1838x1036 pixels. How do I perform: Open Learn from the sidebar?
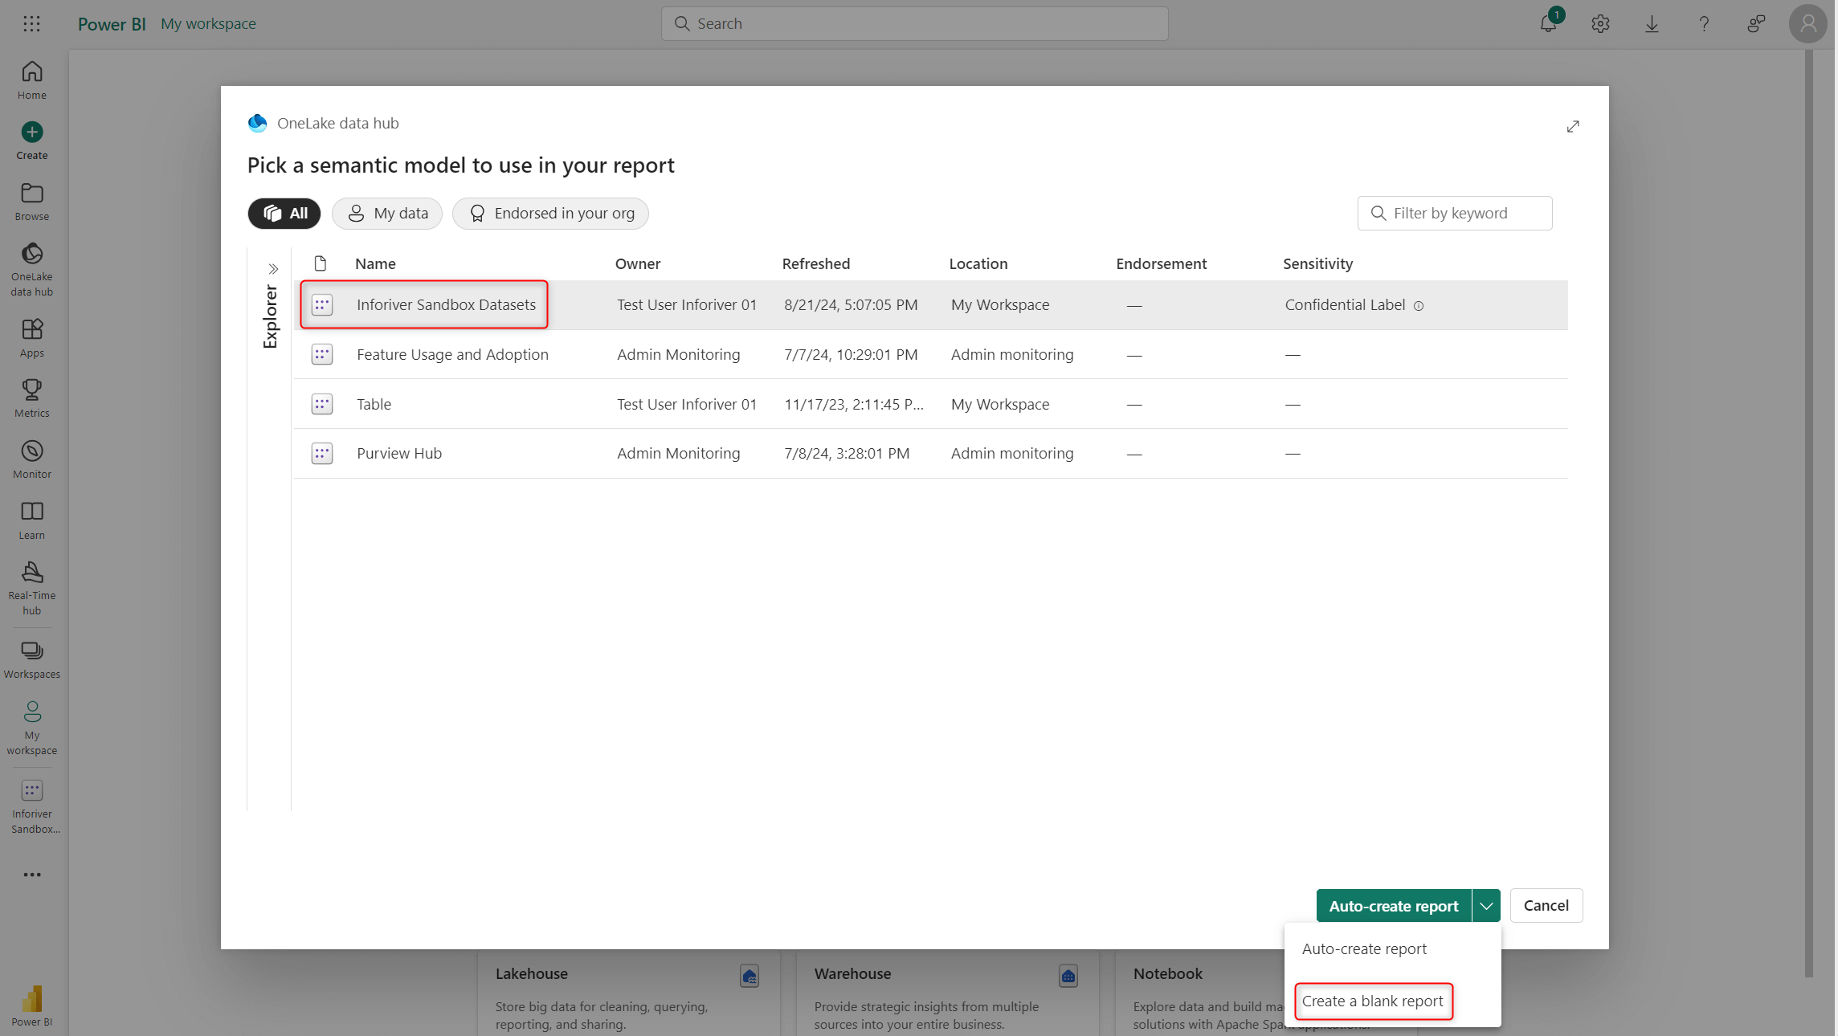(x=32, y=520)
